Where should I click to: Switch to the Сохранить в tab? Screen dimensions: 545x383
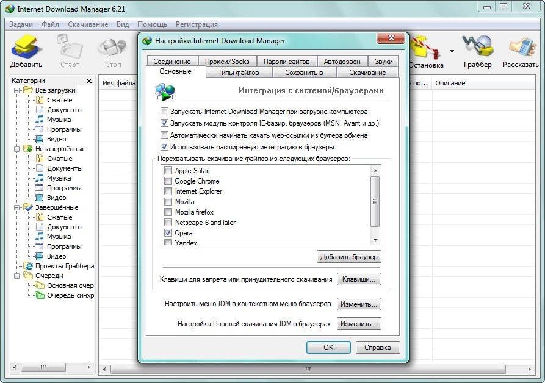coord(304,72)
